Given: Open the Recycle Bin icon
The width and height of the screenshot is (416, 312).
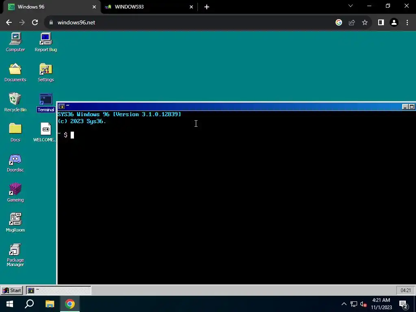Looking at the screenshot, I should (x=15, y=102).
